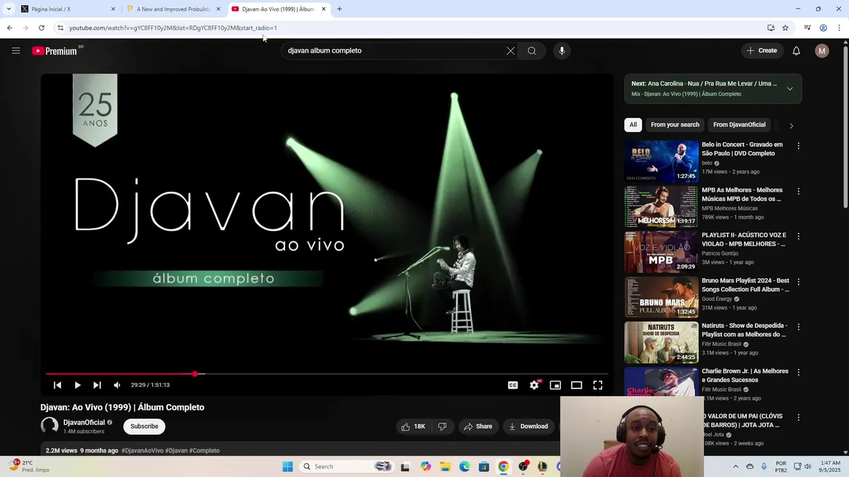Toggle theater mode

point(576,385)
